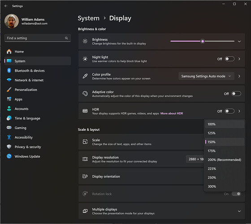Viewport: 251px width, 224px height.
Task: Select 200% (Recommended) scale option
Action: click(225, 159)
